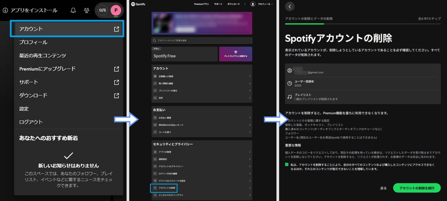The image size is (447, 201).
Task: Click the list icon for ログイン方法の編集
Action: 155,173
